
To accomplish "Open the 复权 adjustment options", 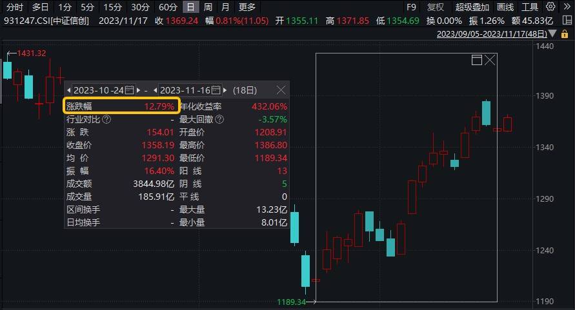I will pos(436,7).
